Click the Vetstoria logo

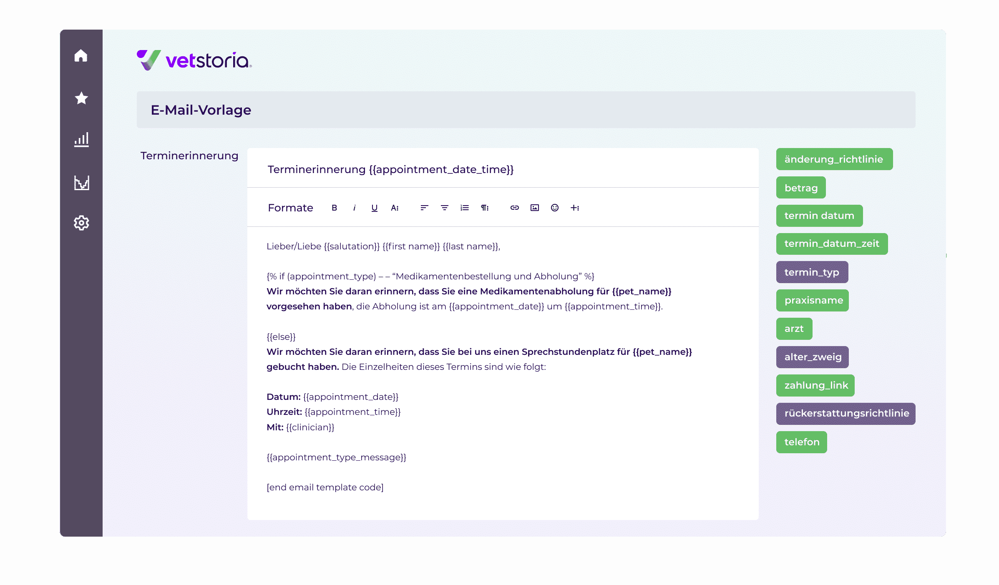(x=194, y=60)
